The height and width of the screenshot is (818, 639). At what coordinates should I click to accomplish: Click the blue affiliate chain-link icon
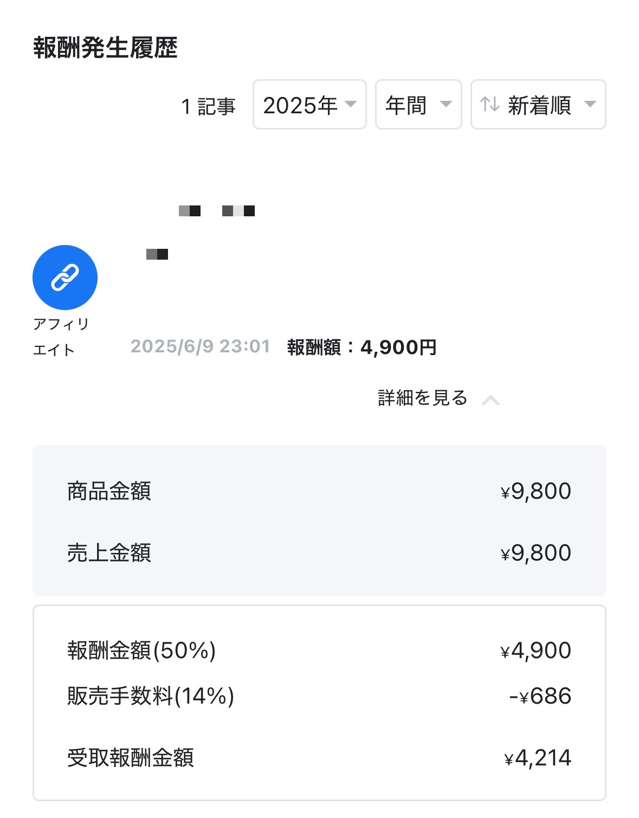(x=65, y=277)
